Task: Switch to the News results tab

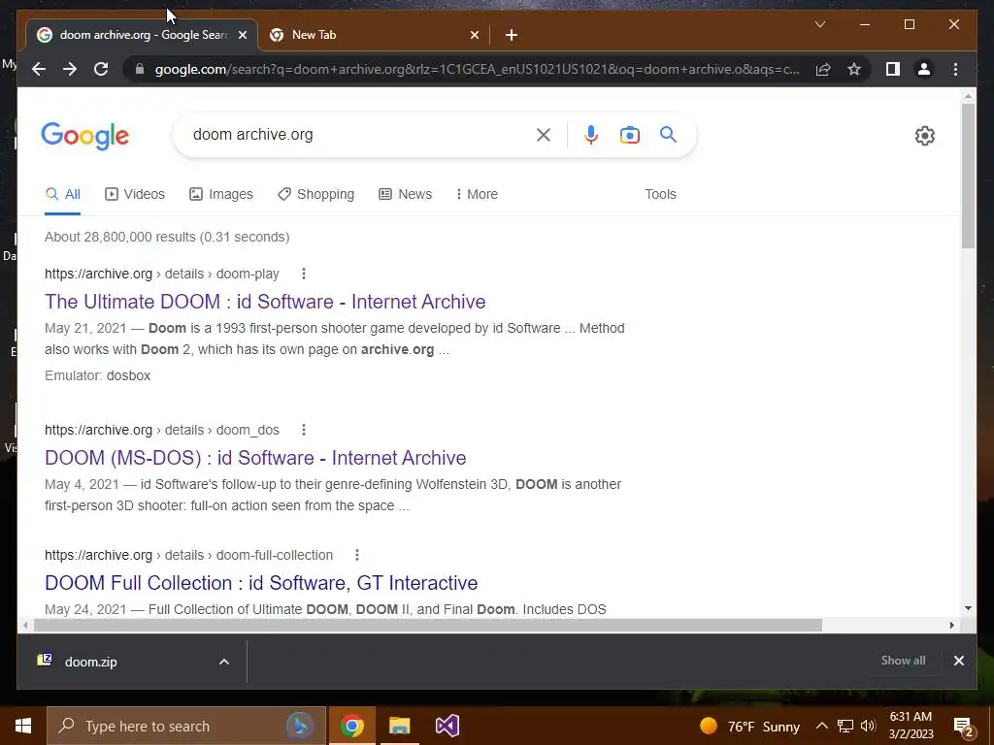Action: pyautogui.click(x=405, y=194)
